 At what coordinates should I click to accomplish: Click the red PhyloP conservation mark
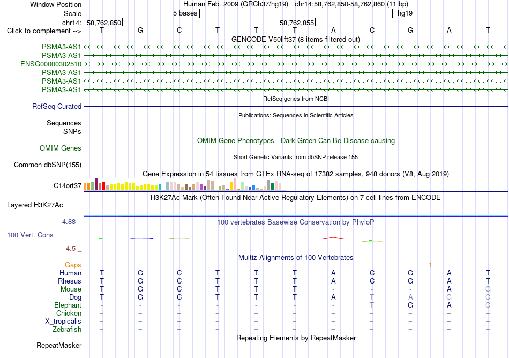point(333,238)
